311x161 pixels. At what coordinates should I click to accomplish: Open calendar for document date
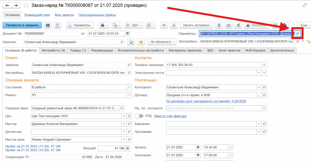[x=128, y=33]
